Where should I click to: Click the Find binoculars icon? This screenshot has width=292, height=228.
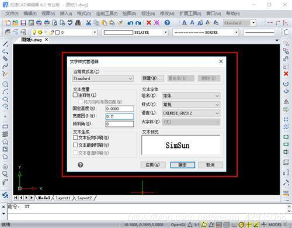78,23
